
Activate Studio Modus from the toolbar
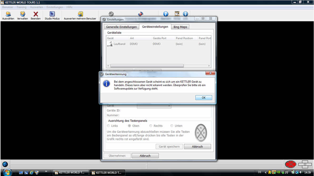(52, 15)
